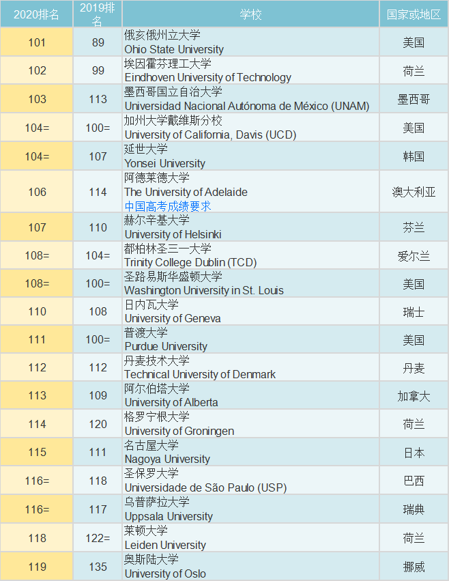Select Chinese name 乌普萨拉大学
449x581 pixels.
point(157,502)
